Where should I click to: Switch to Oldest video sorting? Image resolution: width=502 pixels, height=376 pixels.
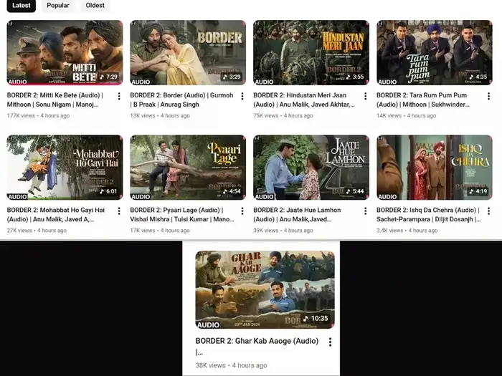point(95,6)
